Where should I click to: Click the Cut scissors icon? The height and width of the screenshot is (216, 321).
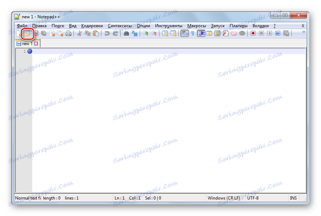(x=80, y=33)
